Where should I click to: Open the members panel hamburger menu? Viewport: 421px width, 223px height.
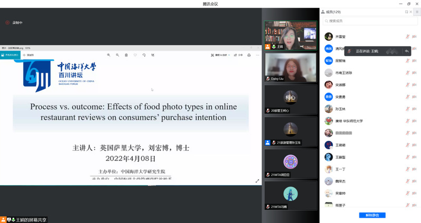417,12
